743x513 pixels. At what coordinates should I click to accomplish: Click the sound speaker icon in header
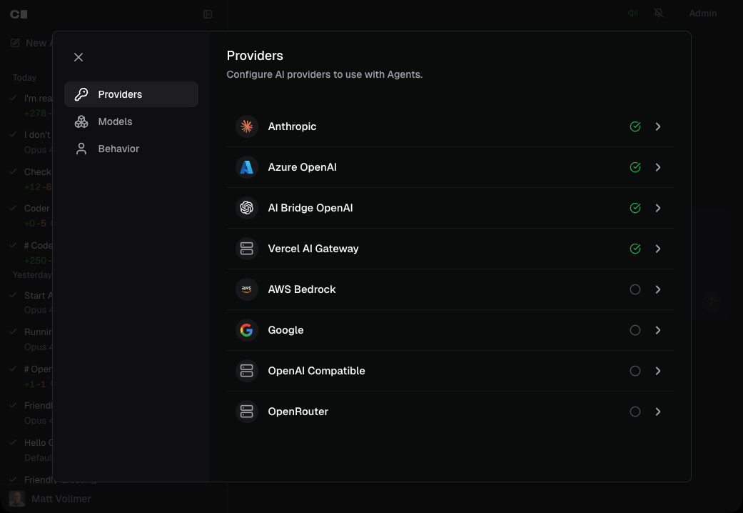633,14
